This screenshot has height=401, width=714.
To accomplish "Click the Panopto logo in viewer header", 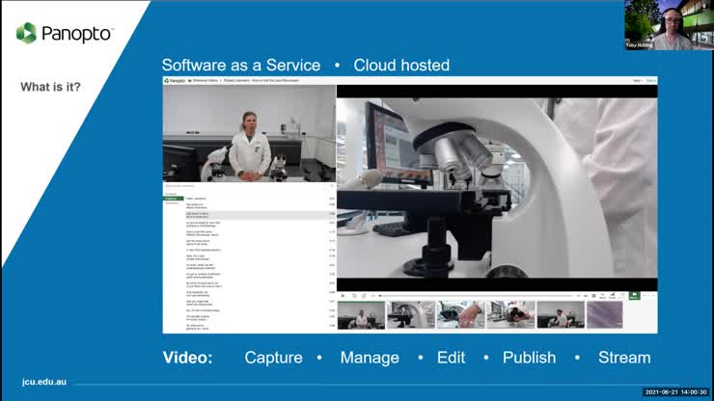I will (x=175, y=81).
